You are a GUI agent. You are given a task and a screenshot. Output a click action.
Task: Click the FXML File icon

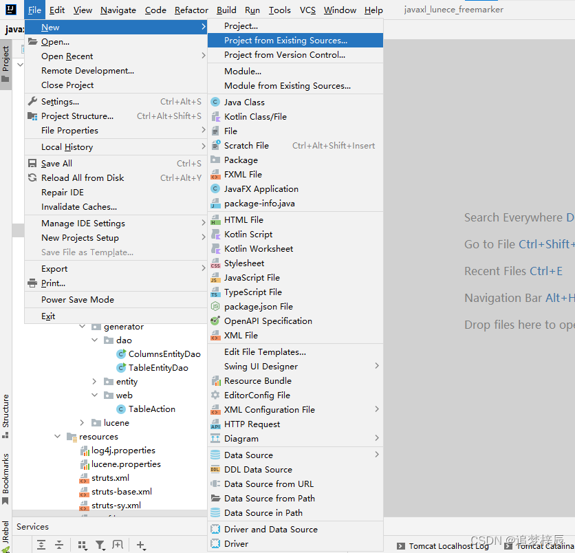tap(216, 175)
